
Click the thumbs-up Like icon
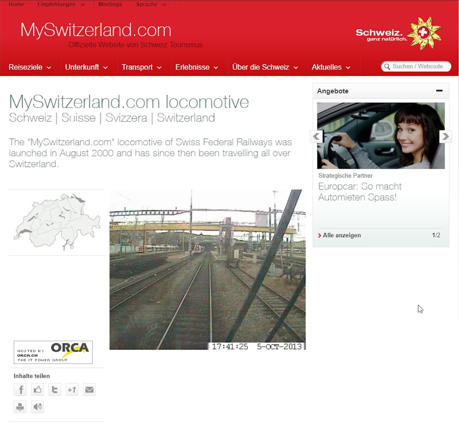(37, 390)
